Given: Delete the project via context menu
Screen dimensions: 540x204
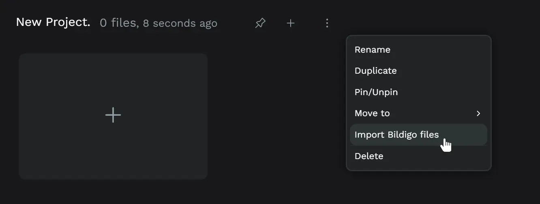Looking at the screenshot, I should pos(369,156).
